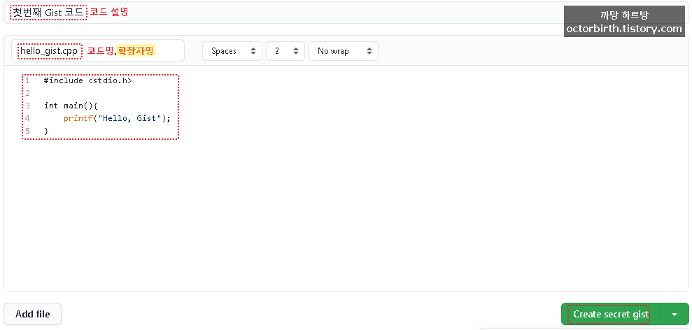Click line number 1 in the gutter
The height and width of the screenshot is (330, 692).
(27, 80)
